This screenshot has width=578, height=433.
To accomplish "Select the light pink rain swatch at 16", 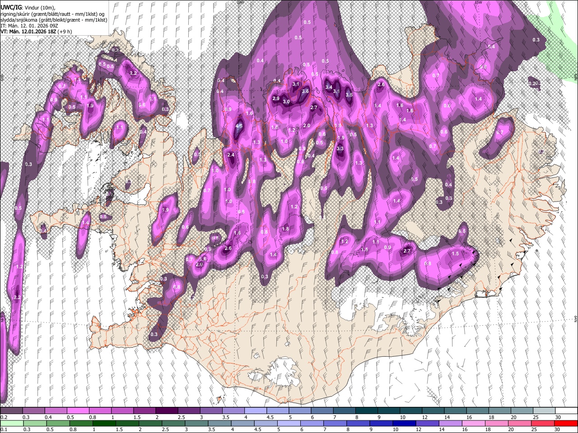I will click(474, 424).
